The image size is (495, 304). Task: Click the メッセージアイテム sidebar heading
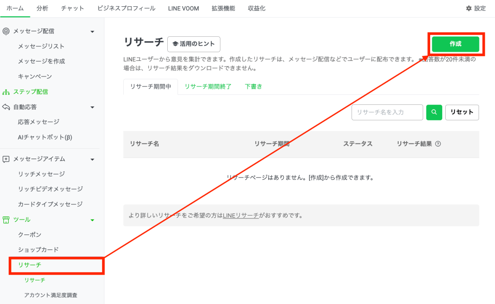(39, 159)
